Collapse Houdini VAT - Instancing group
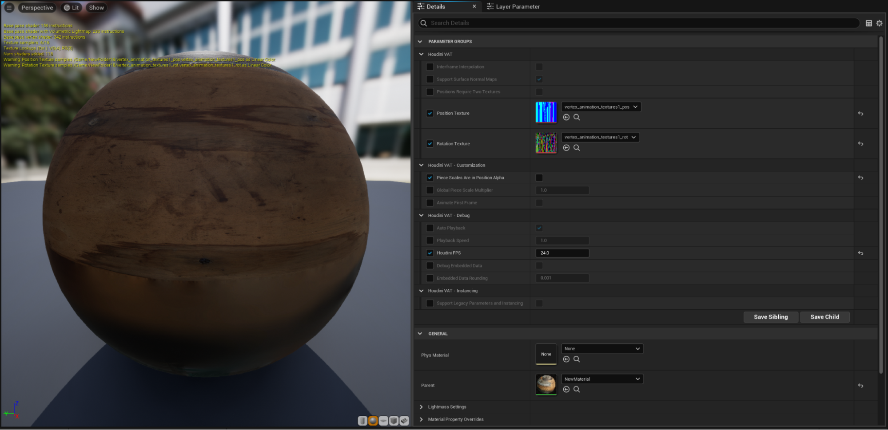888x430 pixels. point(421,291)
